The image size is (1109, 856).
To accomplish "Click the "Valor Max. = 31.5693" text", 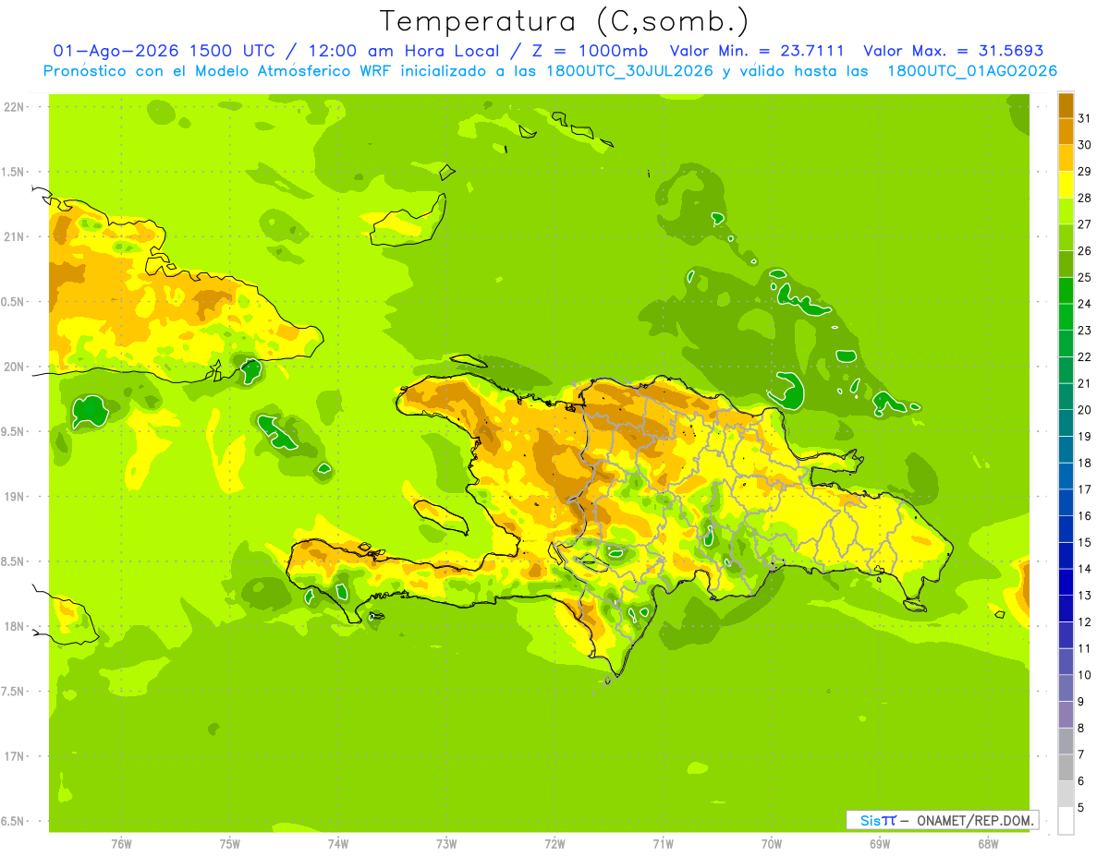I will (953, 51).
